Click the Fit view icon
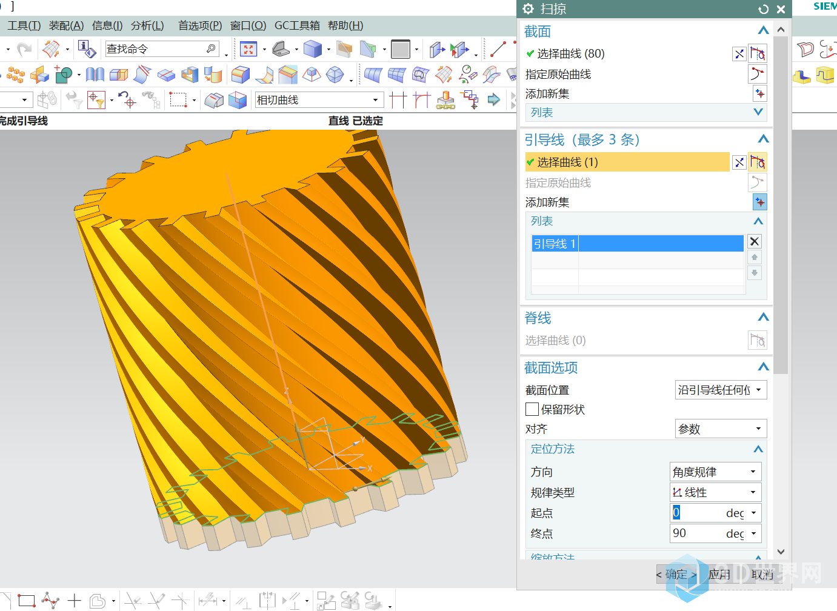 pyautogui.click(x=248, y=49)
